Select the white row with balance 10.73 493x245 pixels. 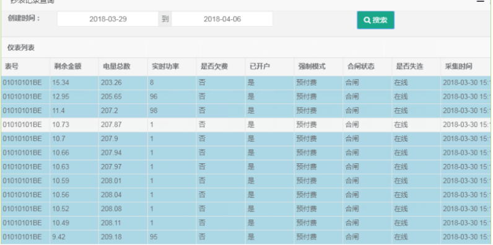point(245,125)
